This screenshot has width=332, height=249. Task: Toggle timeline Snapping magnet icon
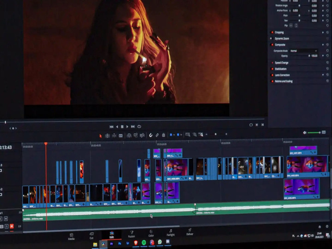point(150,135)
